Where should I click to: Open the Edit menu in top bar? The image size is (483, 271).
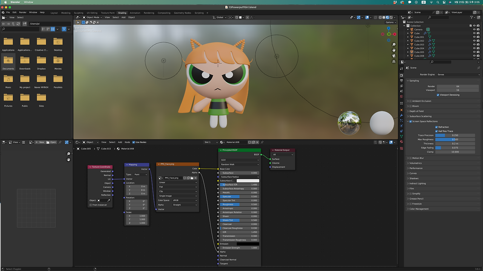[x=14, y=12]
